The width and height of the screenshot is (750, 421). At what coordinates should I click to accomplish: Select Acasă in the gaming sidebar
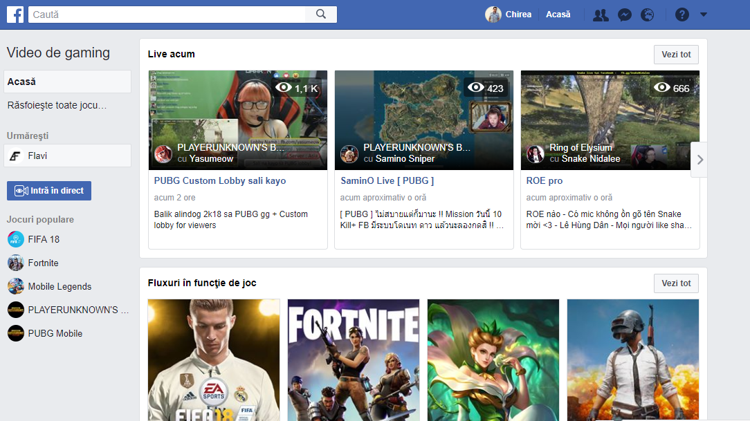(23, 81)
